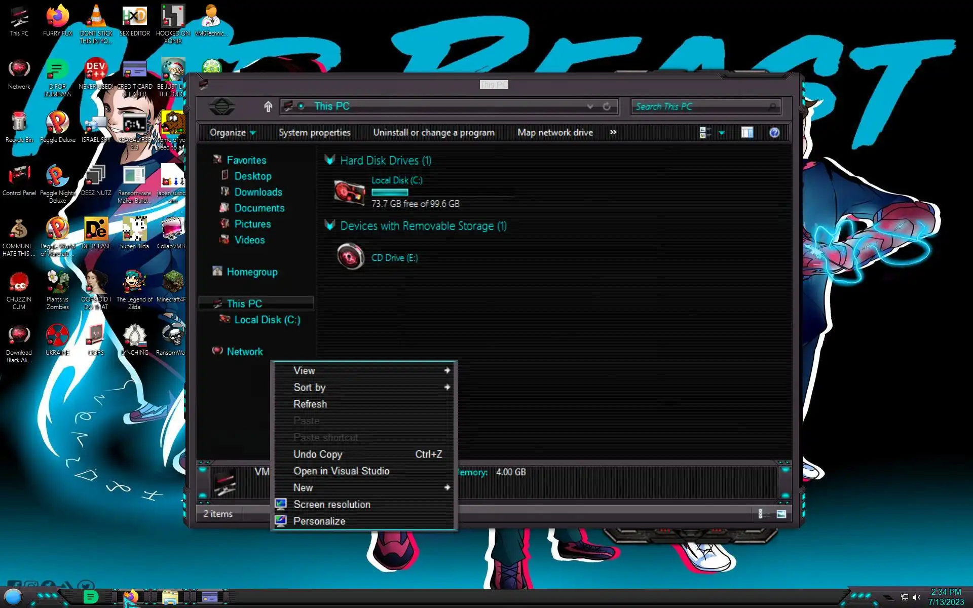Collapse Devices with Removable Storage group
The image size is (973, 608).
[330, 225]
